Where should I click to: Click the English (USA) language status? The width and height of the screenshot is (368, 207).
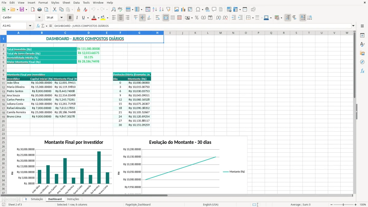pyautogui.click(x=211, y=205)
